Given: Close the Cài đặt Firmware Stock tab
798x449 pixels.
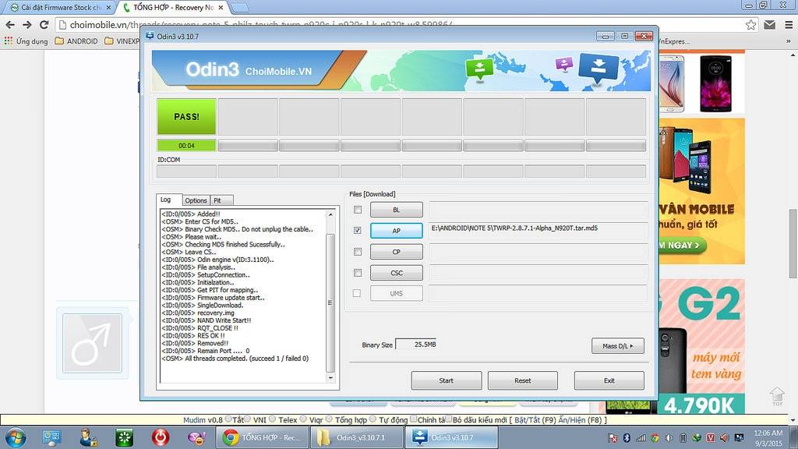Looking at the screenshot, I should pyautogui.click(x=108, y=8).
